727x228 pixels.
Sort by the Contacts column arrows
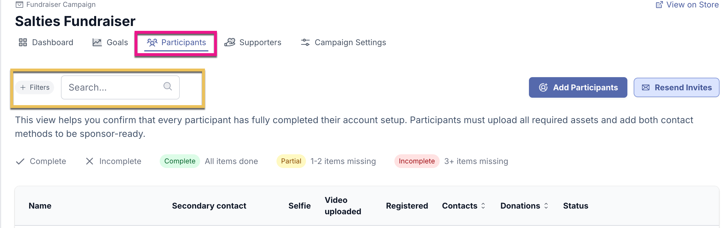[x=483, y=206]
